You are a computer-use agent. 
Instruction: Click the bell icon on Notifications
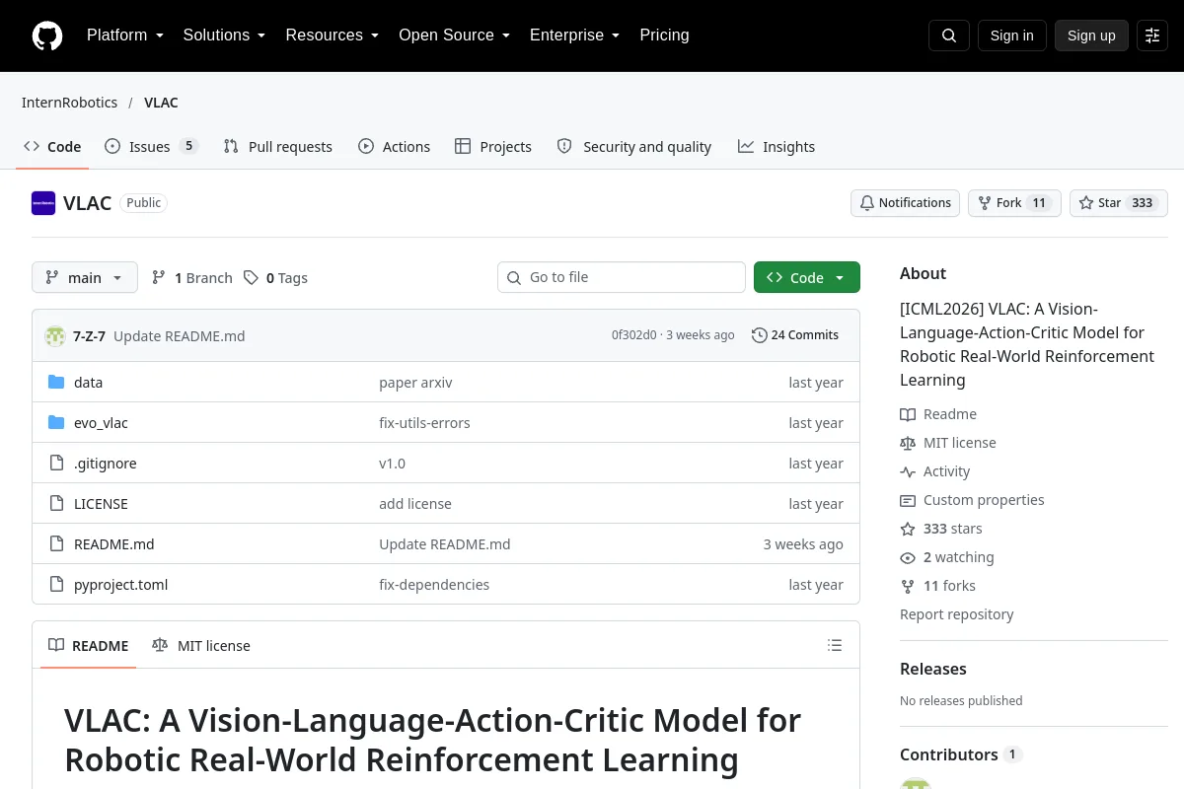click(867, 203)
